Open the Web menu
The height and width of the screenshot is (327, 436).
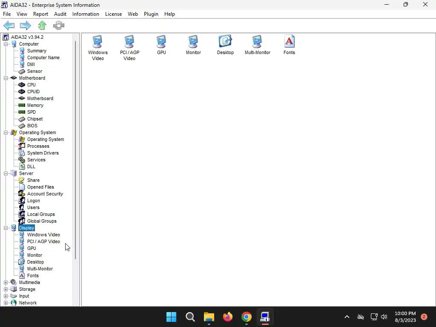pos(133,14)
